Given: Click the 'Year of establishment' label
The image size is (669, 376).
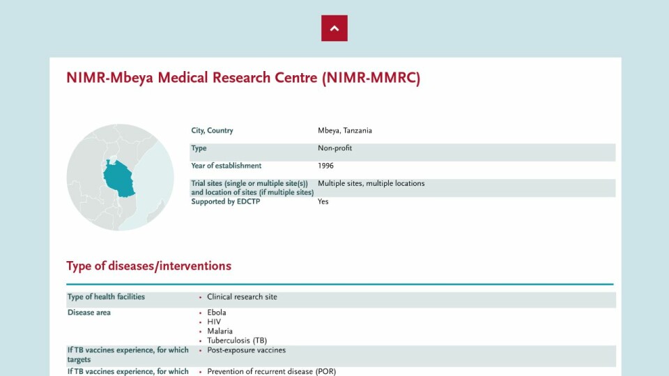Looking at the screenshot, I should pos(226,166).
